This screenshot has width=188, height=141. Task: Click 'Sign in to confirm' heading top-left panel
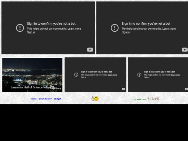(51, 24)
